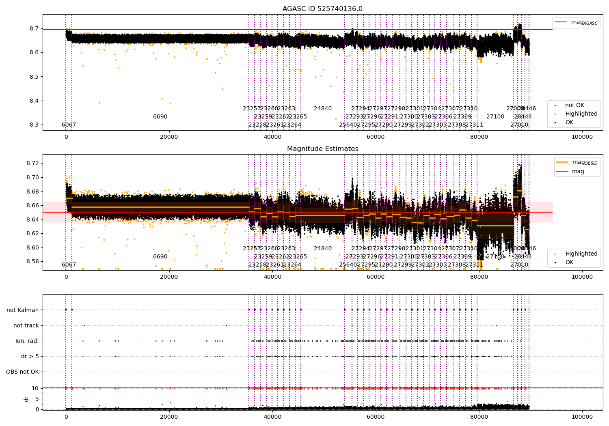Click the 60000 x-tick under the middle plot

pos(376,277)
